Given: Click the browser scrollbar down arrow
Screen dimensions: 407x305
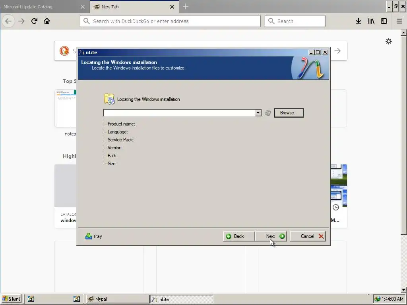Looking at the screenshot, I should point(404,290).
